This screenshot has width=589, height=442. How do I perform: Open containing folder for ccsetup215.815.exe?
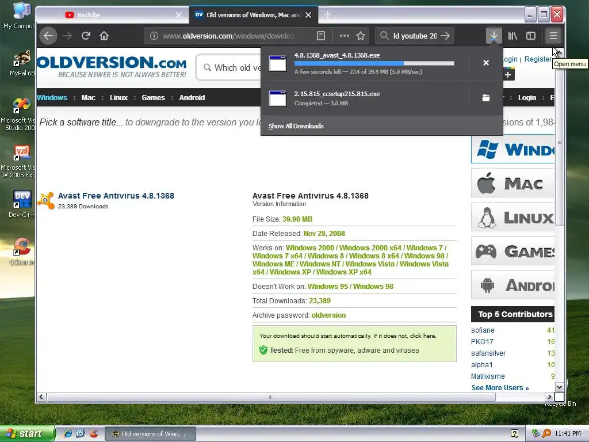485,98
